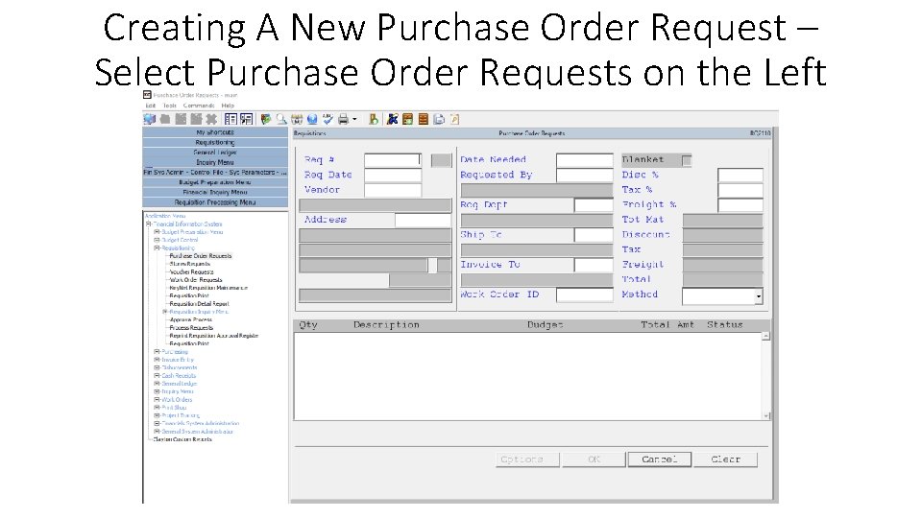Select Requisitioning in the blue shortcut bar
The width and height of the screenshot is (922, 518).
click(215, 143)
